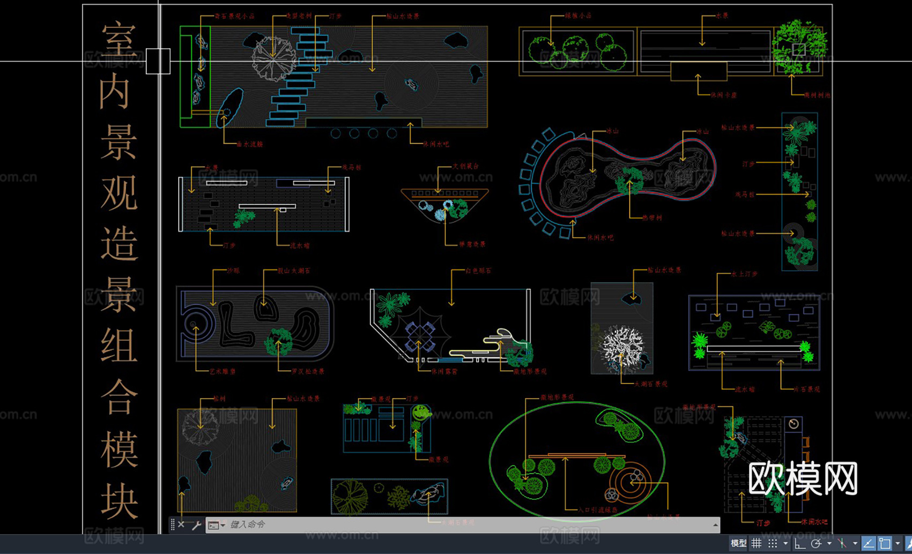The height and width of the screenshot is (554, 912).
Task: Open isometric drafting plane dropdown
Action: [x=855, y=543]
